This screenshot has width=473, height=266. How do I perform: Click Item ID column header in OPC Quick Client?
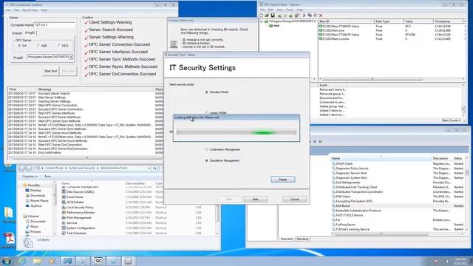point(346,21)
